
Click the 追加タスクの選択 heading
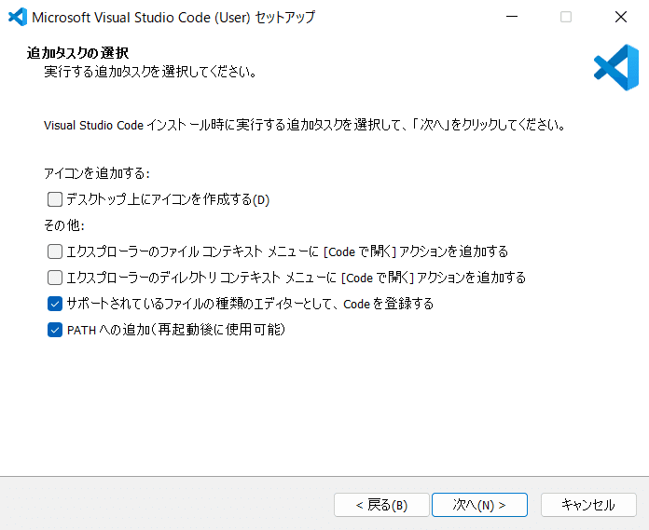point(77,53)
